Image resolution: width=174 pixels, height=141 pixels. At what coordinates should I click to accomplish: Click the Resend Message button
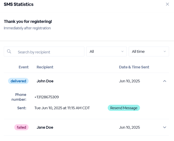coord(124,108)
